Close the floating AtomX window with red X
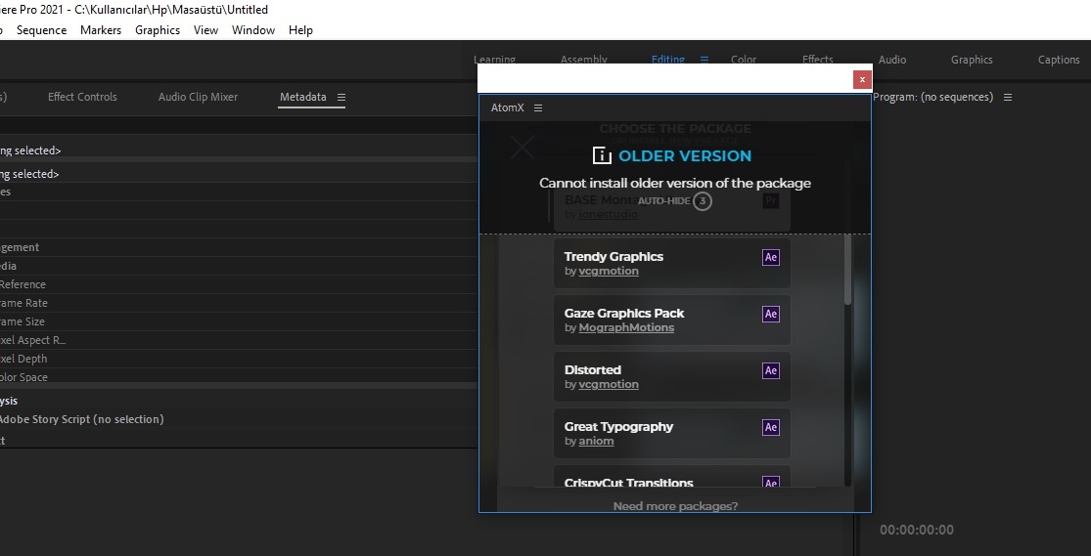The height and width of the screenshot is (556, 1091). tap(861, 79)
